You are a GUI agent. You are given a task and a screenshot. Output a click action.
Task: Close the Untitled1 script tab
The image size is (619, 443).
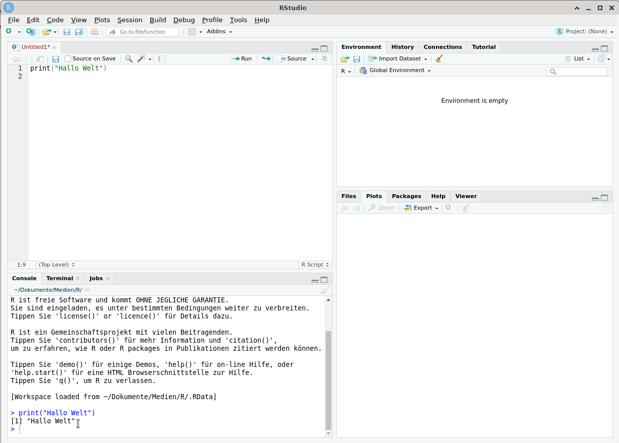point(54,47)
